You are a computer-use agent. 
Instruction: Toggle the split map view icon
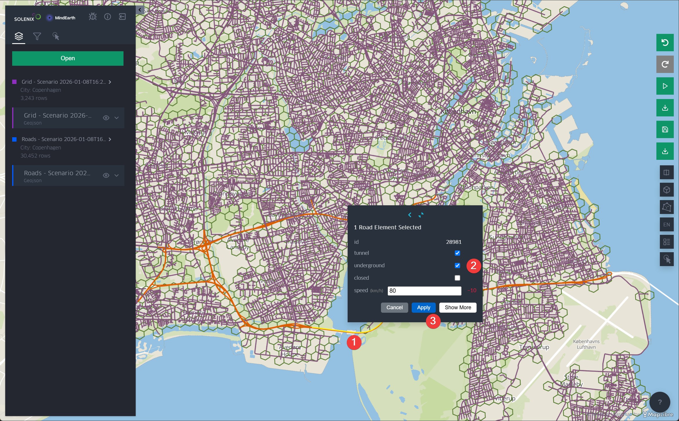pyautogui.click(x=667, y=173)
